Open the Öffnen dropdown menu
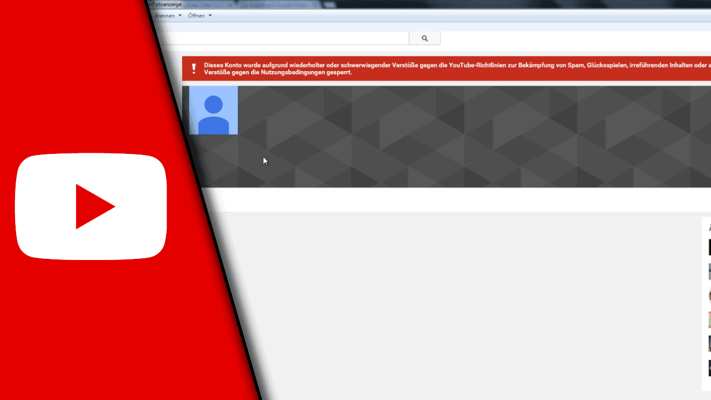The height and width of the screenshot is (400, 711). coord(200,16)
